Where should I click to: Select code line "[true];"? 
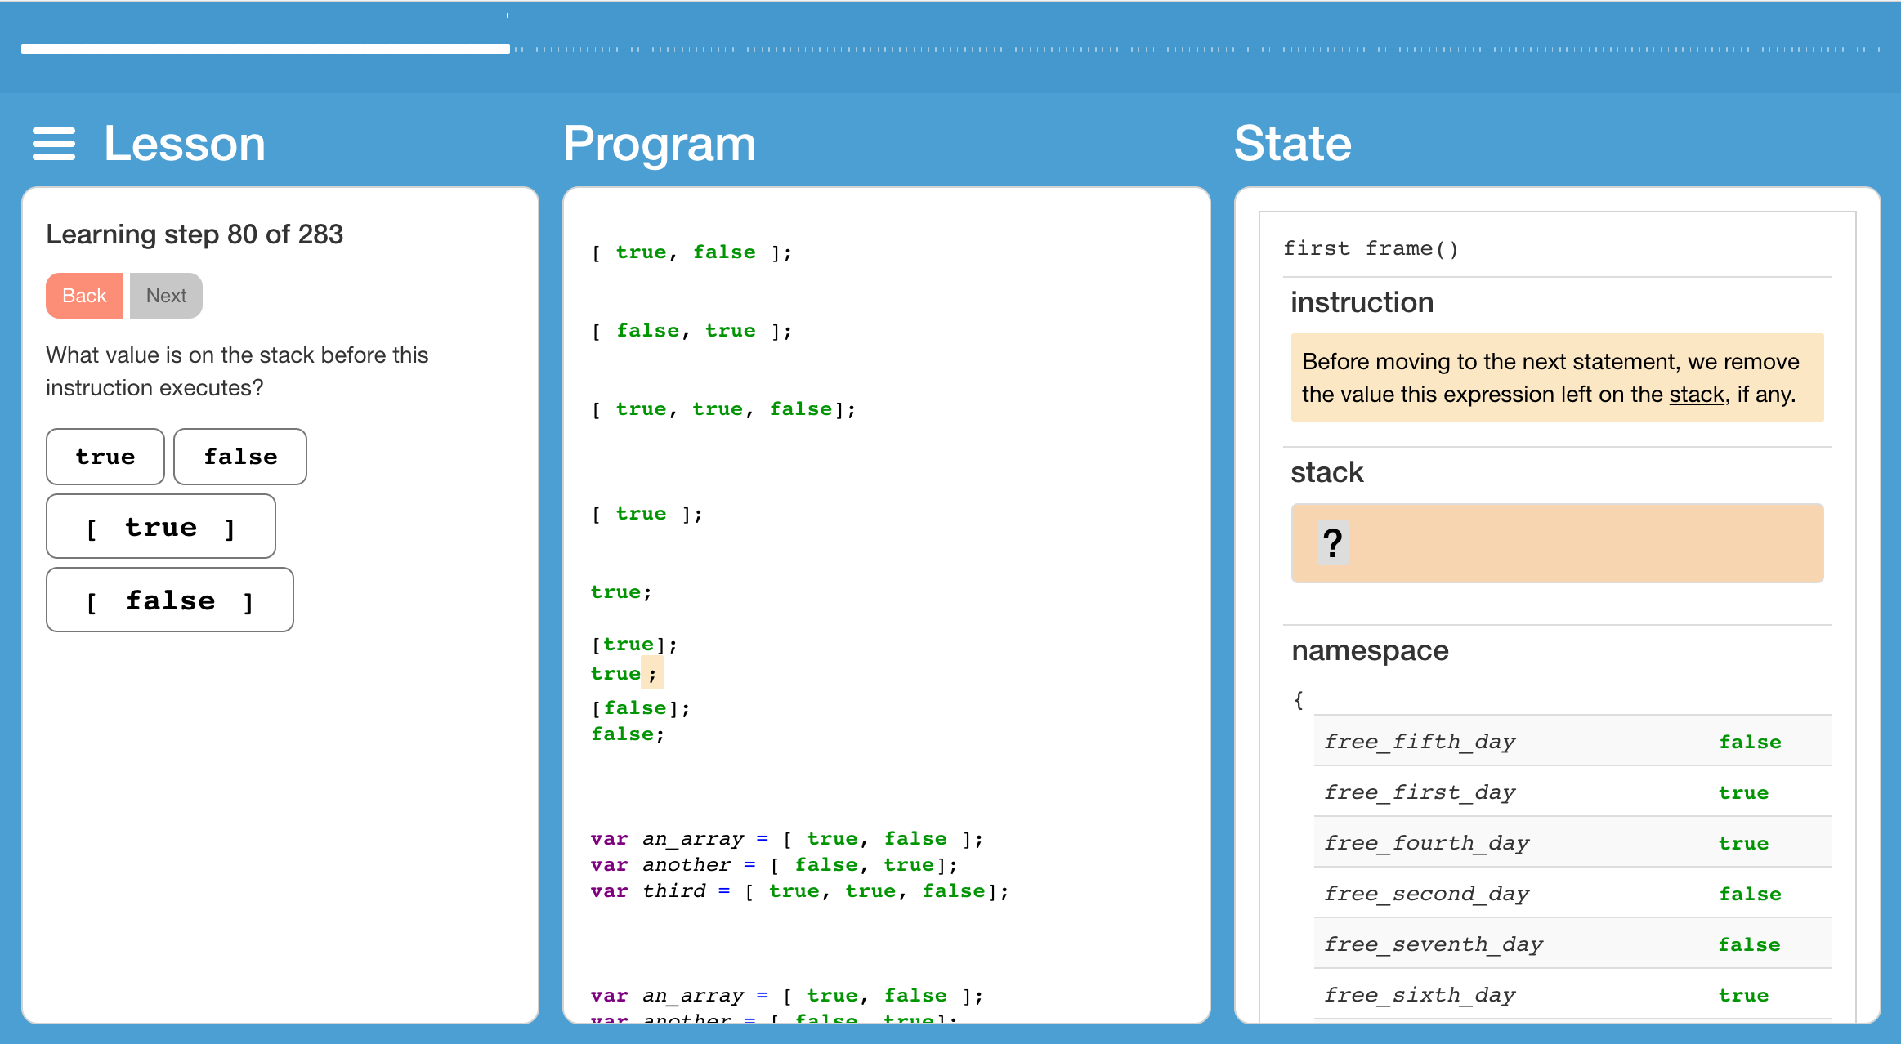634,645
